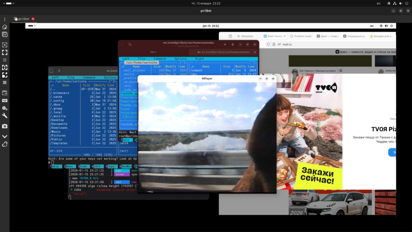Screen dimensions: 412x232
Task: Click the shield icon in browser address bar
Action: pyautogui.click(x=268, y=44)
